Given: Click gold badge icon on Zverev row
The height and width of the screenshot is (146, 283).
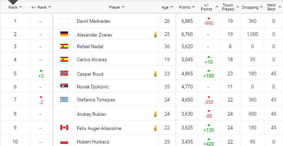Looking at the screenshot, I should point(155,34).
